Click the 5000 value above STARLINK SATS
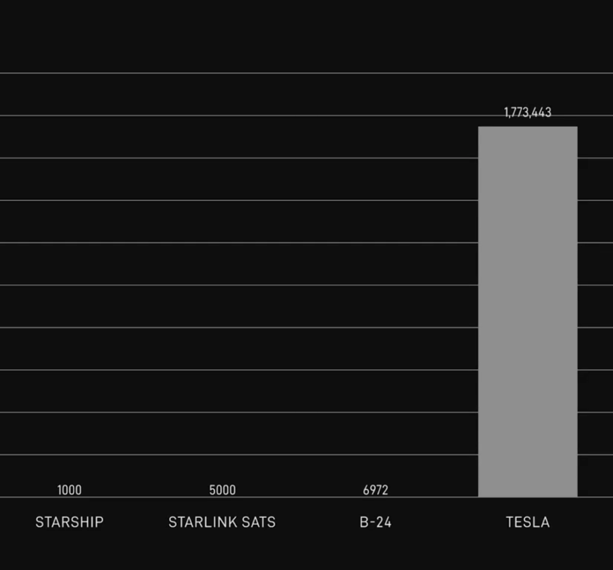This screenshot has width=613, height=570. click(222, 490)
